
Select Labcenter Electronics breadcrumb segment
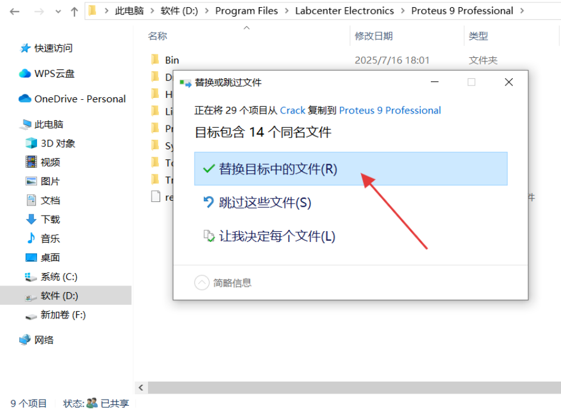(x=344, y=11)
